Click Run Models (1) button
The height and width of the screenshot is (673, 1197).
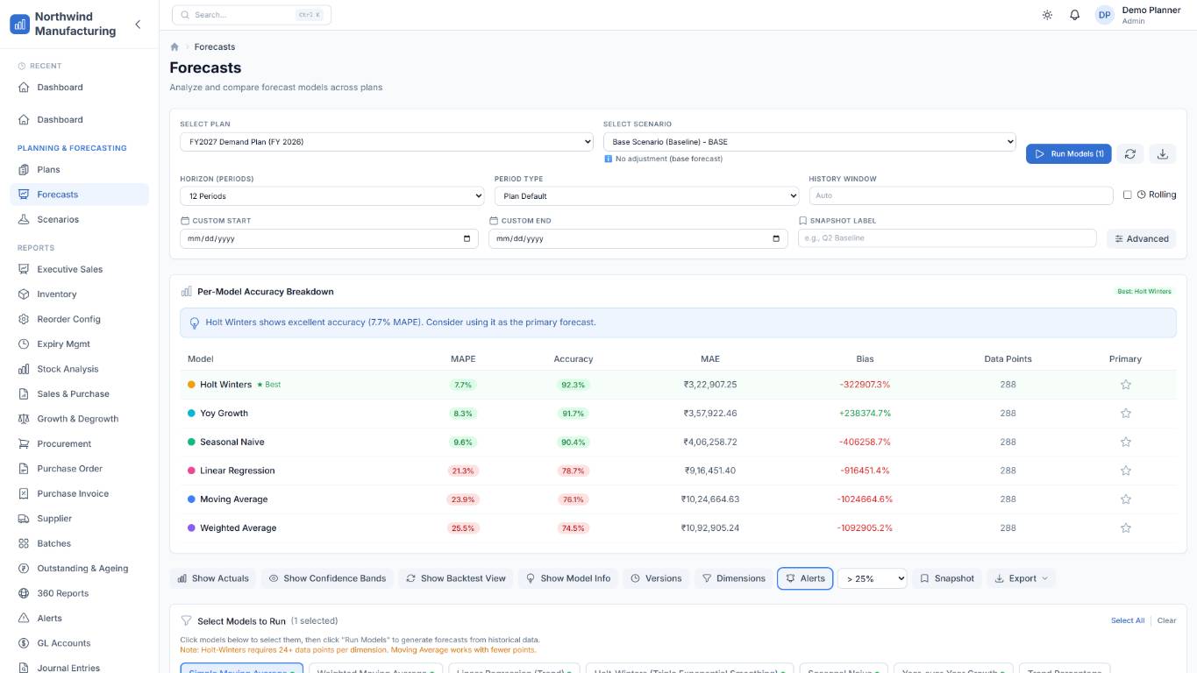pos(1069,154)
